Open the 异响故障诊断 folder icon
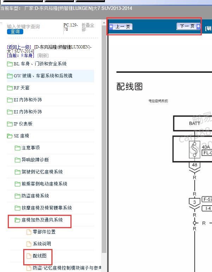 (18, 160)
